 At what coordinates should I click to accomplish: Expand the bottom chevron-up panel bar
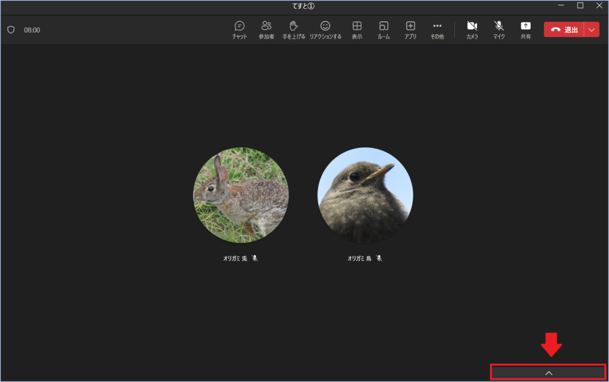click(548, 372)
